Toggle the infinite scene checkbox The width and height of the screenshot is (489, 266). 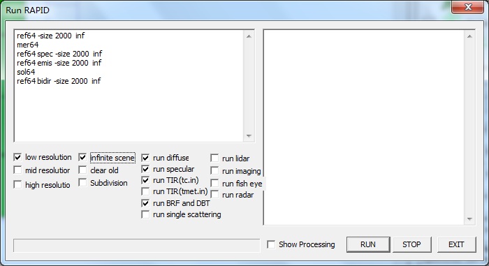[x=82, y=157]
